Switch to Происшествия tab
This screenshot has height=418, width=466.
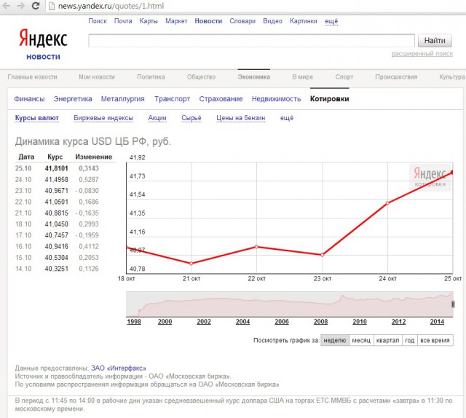click(396, 77)
